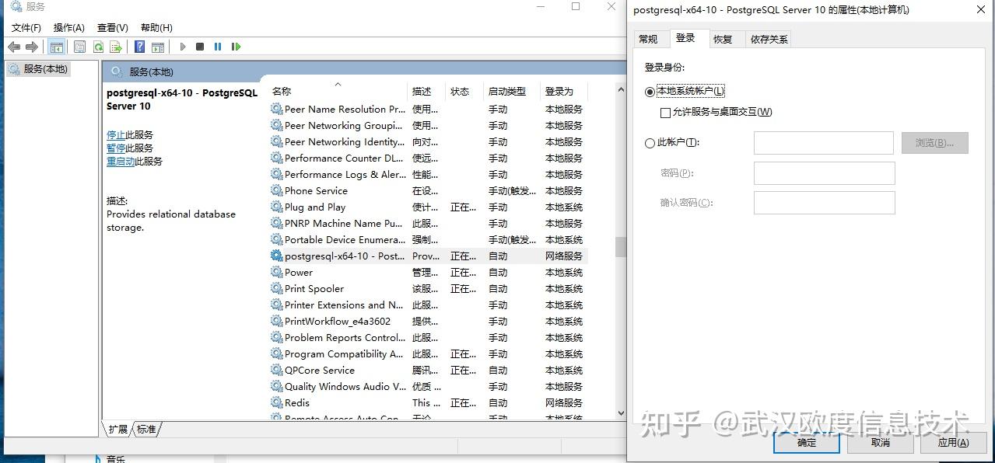Viewport: 995px width, 463px height.
Task: Refresh the services list
Action: point(98,47)
